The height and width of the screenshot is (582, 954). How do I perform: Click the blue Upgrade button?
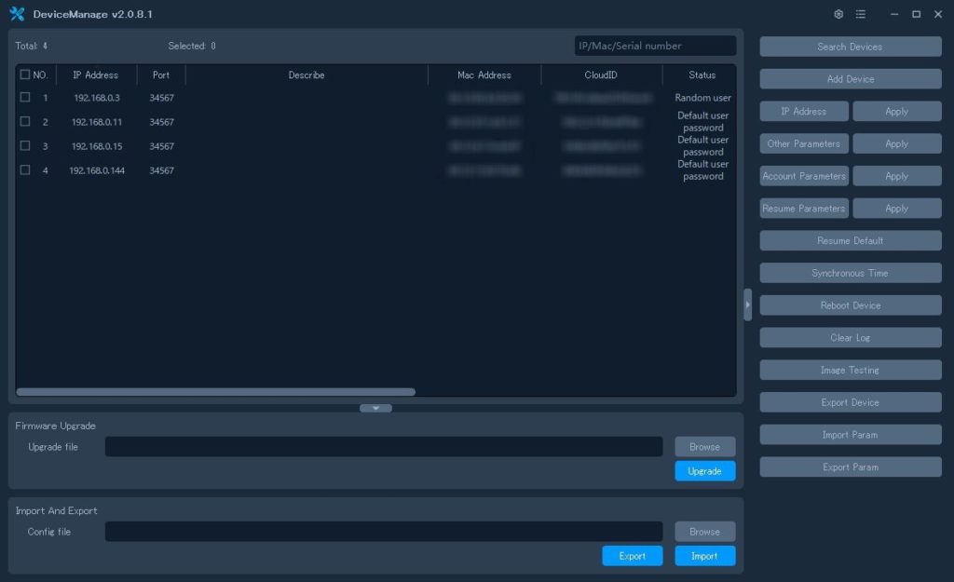pos(704,470)
